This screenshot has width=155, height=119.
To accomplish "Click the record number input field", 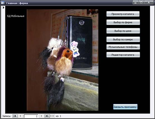I will 31,116.
